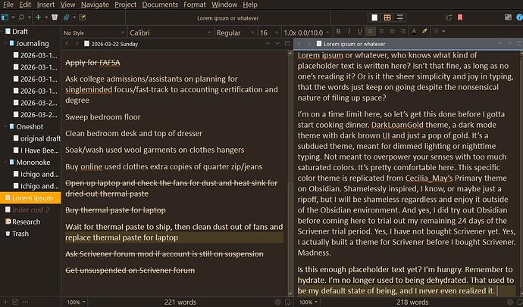This screenshot has width=523, height=307.
Task: Align text left
Action: [371, 32]
